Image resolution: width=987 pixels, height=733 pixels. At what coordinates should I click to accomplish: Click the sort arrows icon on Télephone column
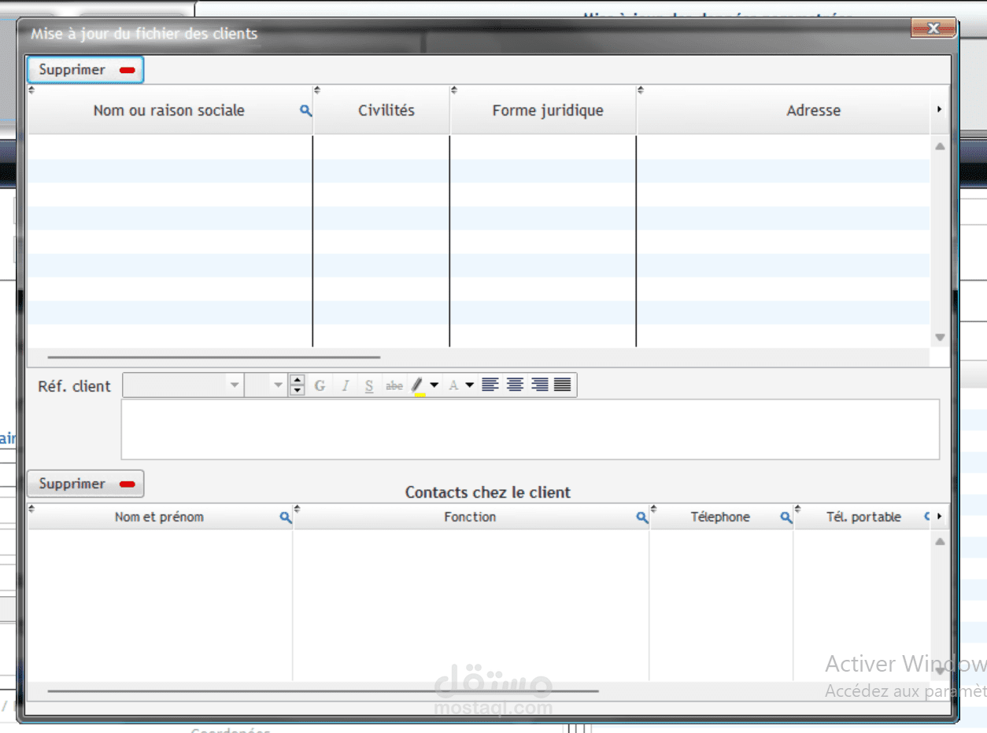654,509
